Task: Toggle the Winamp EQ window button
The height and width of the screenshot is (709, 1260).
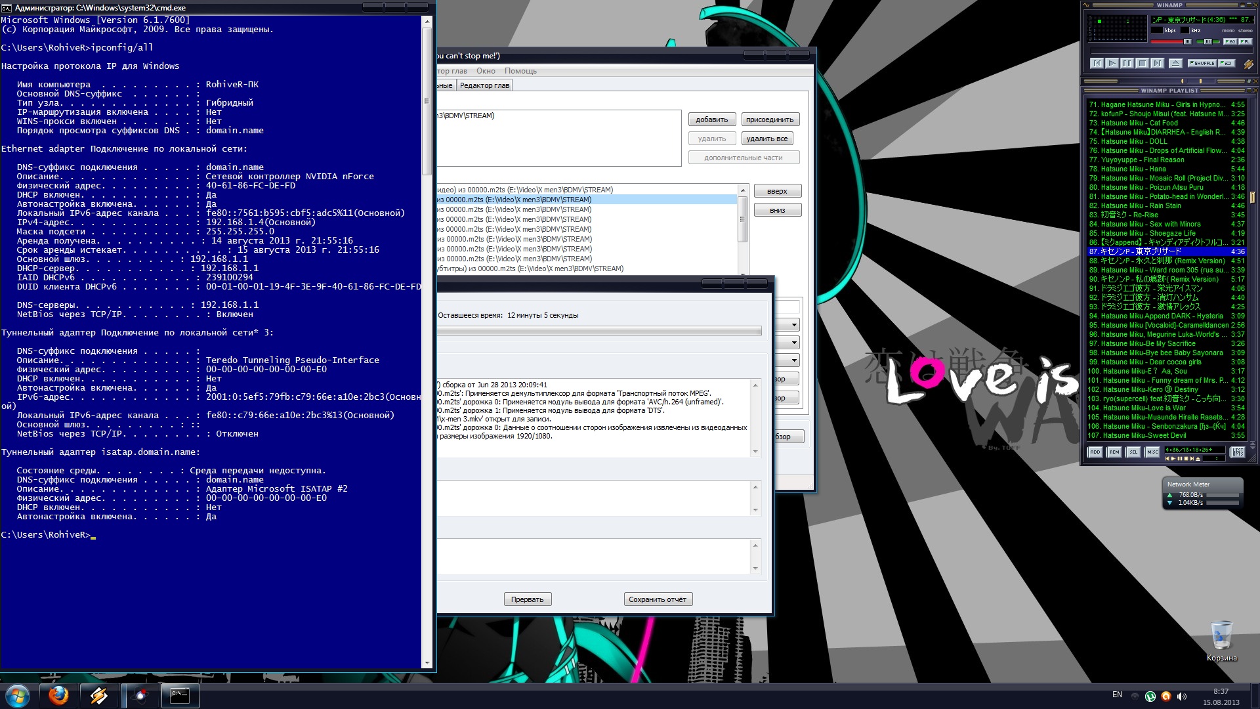Action: (x=1230, y=41)
